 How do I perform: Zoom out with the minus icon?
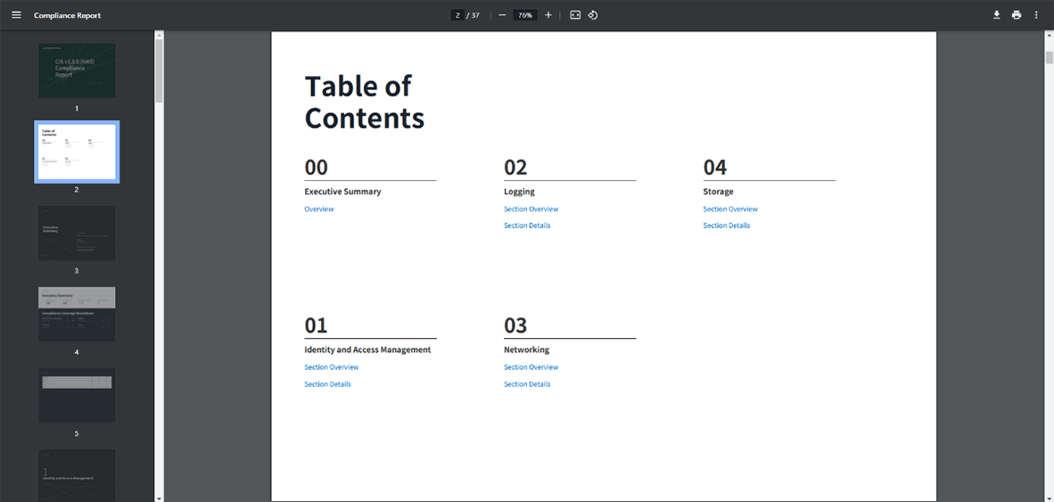(502, 15)
